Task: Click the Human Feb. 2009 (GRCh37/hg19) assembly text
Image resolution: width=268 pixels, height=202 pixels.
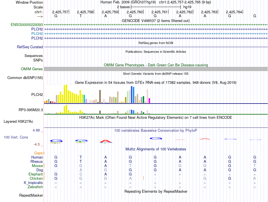Action: 128,2
